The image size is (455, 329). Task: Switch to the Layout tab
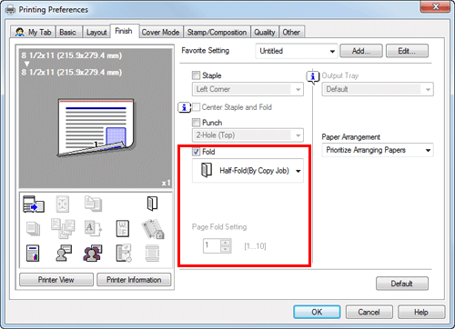(96, 32)
